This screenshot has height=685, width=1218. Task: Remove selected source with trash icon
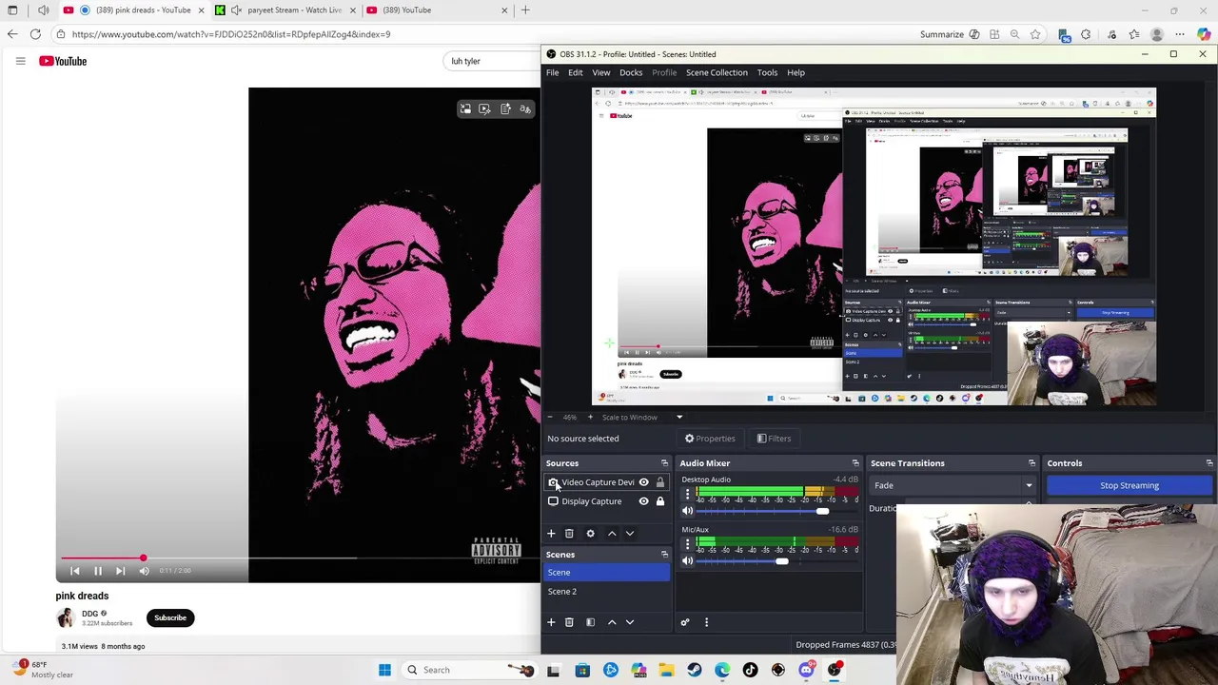pyautogui.click(x=569, y=534)
